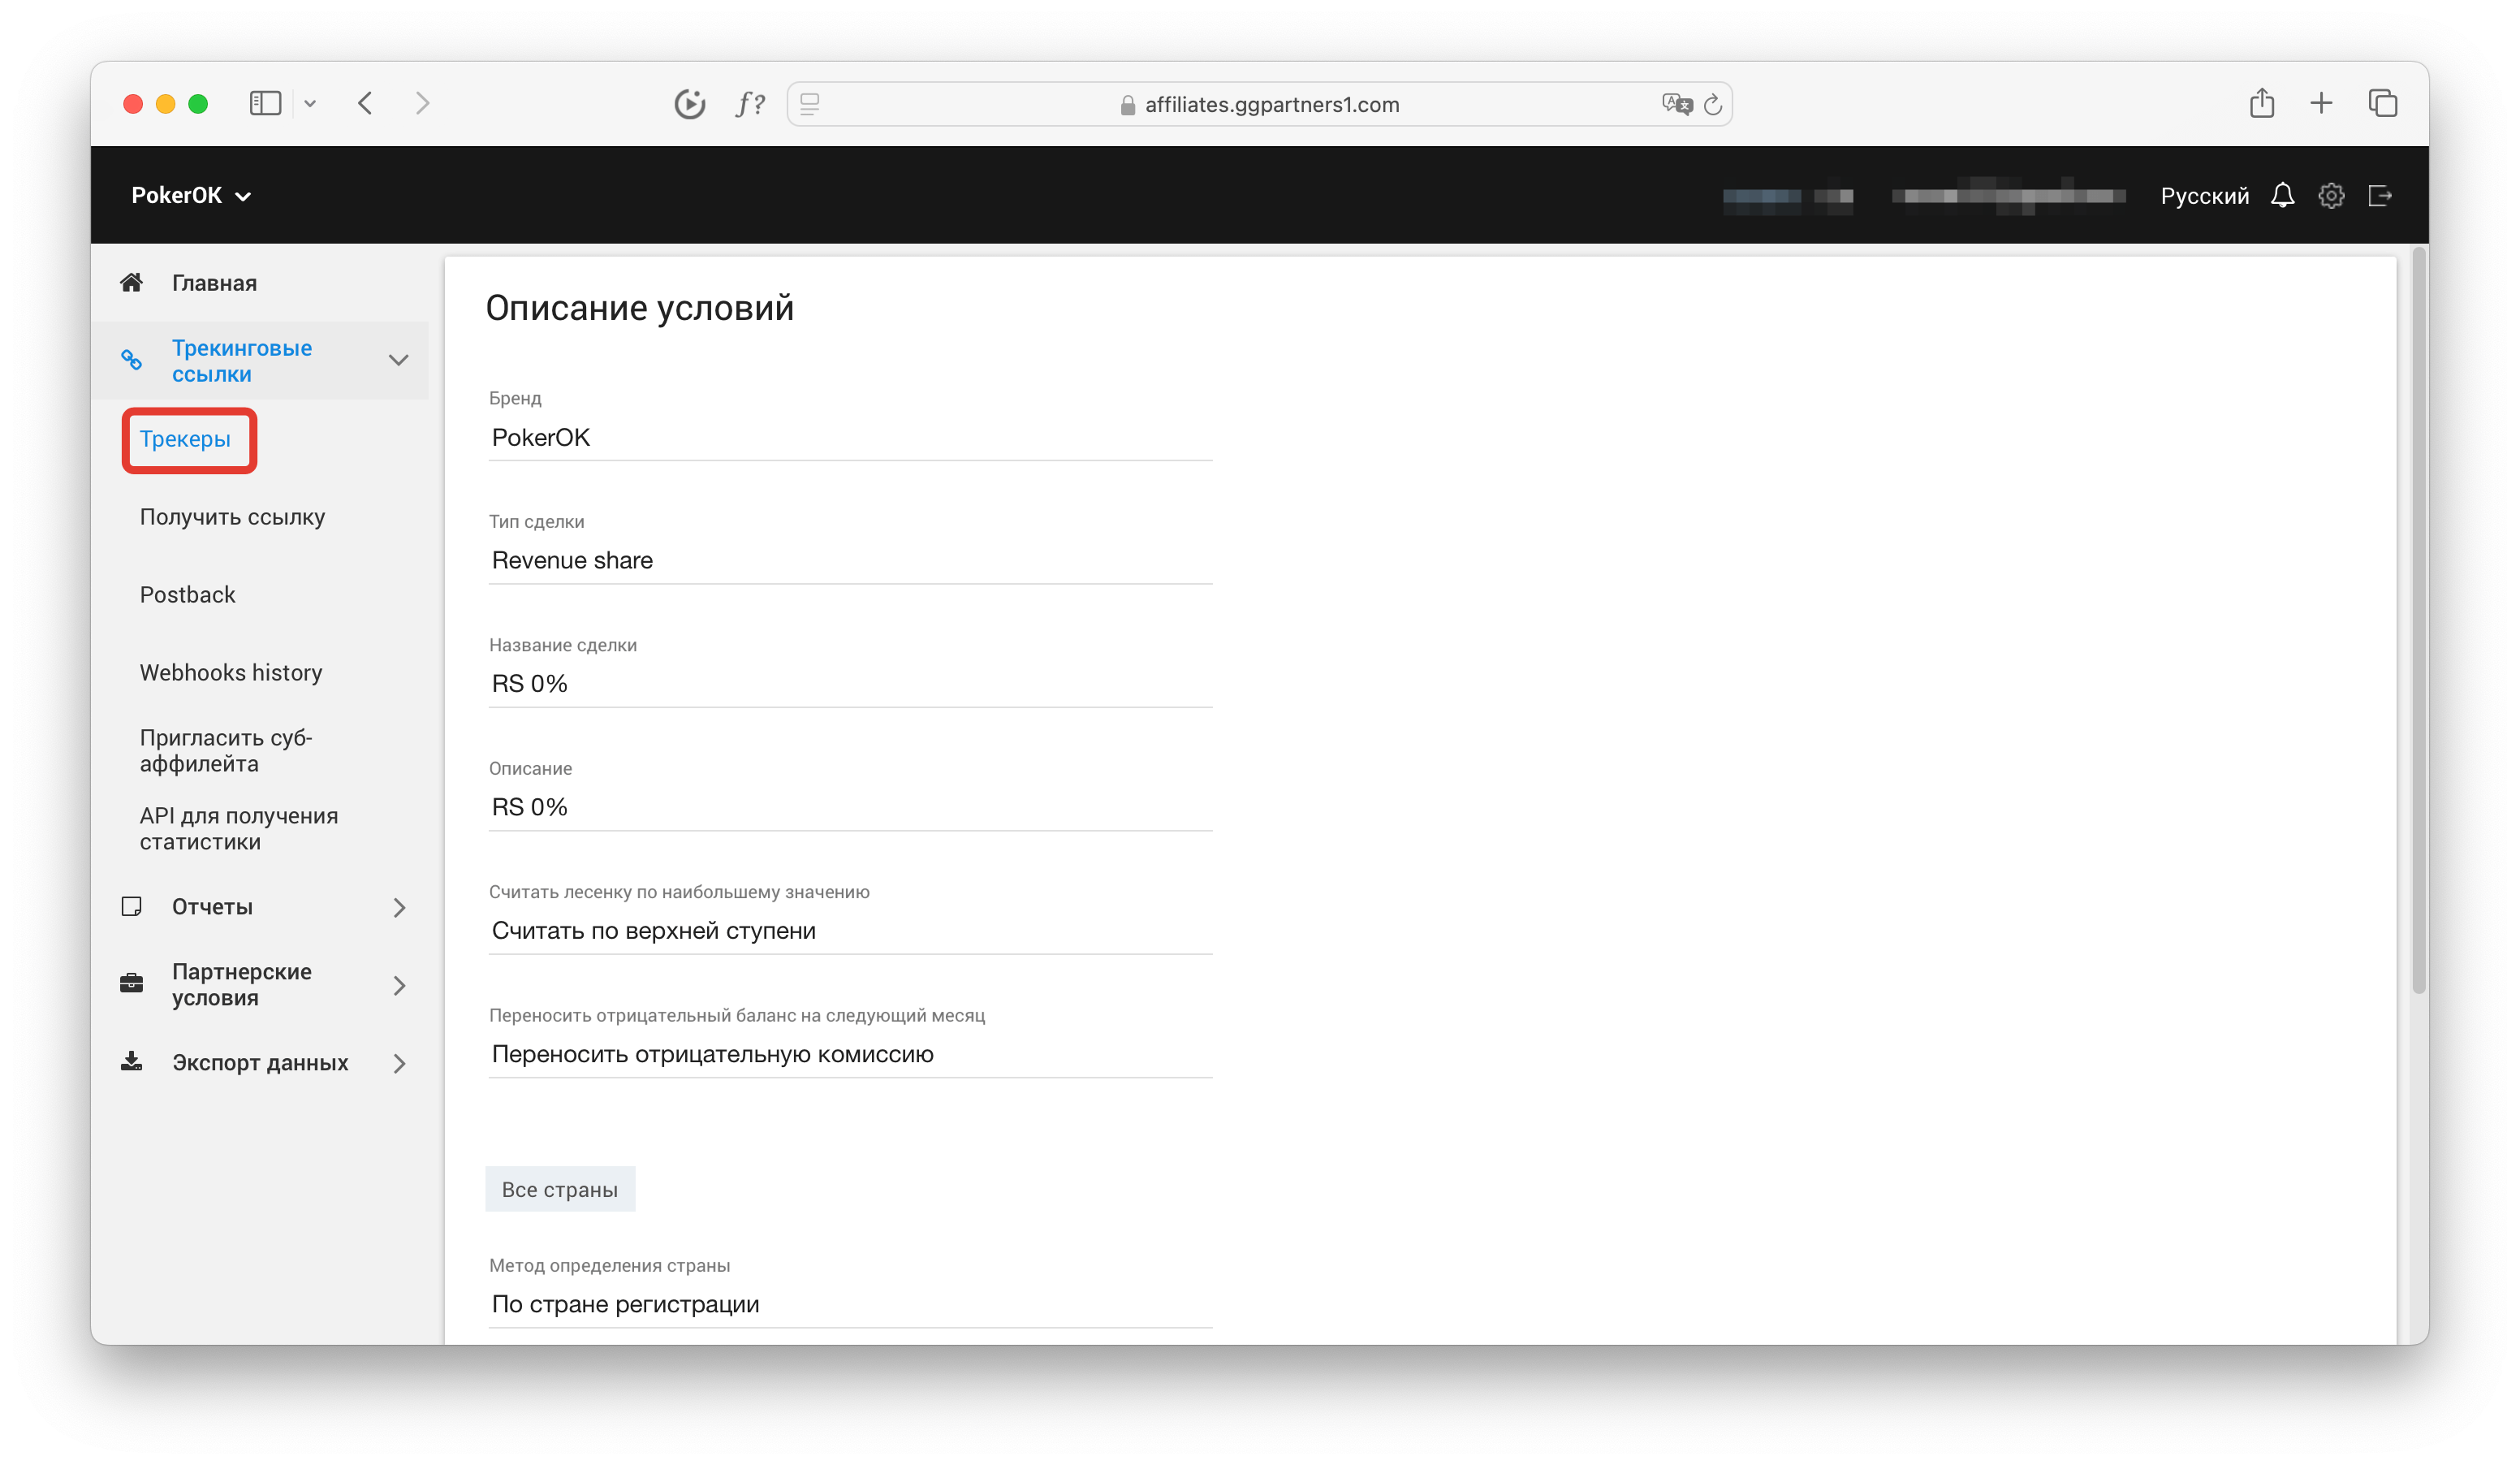Open the PokerOK brand dropdown
The image size is (2520, 1465).
coord(191,196)
